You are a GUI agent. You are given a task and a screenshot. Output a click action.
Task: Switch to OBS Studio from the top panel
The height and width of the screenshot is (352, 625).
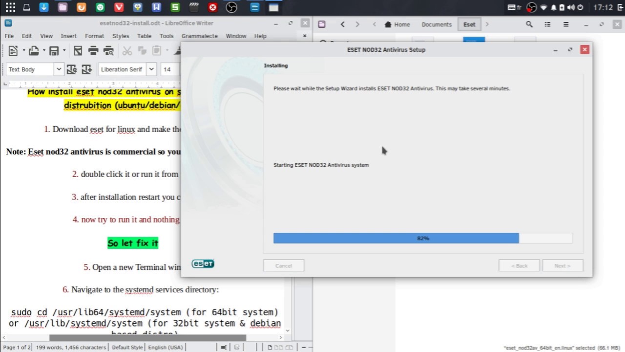click(x=231, y=7)
